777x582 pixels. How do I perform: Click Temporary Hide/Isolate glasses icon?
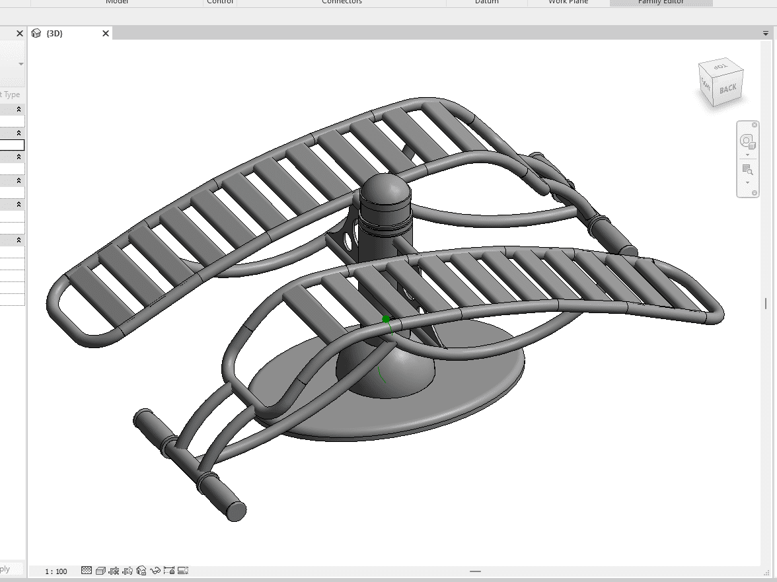tap(155, 571)
